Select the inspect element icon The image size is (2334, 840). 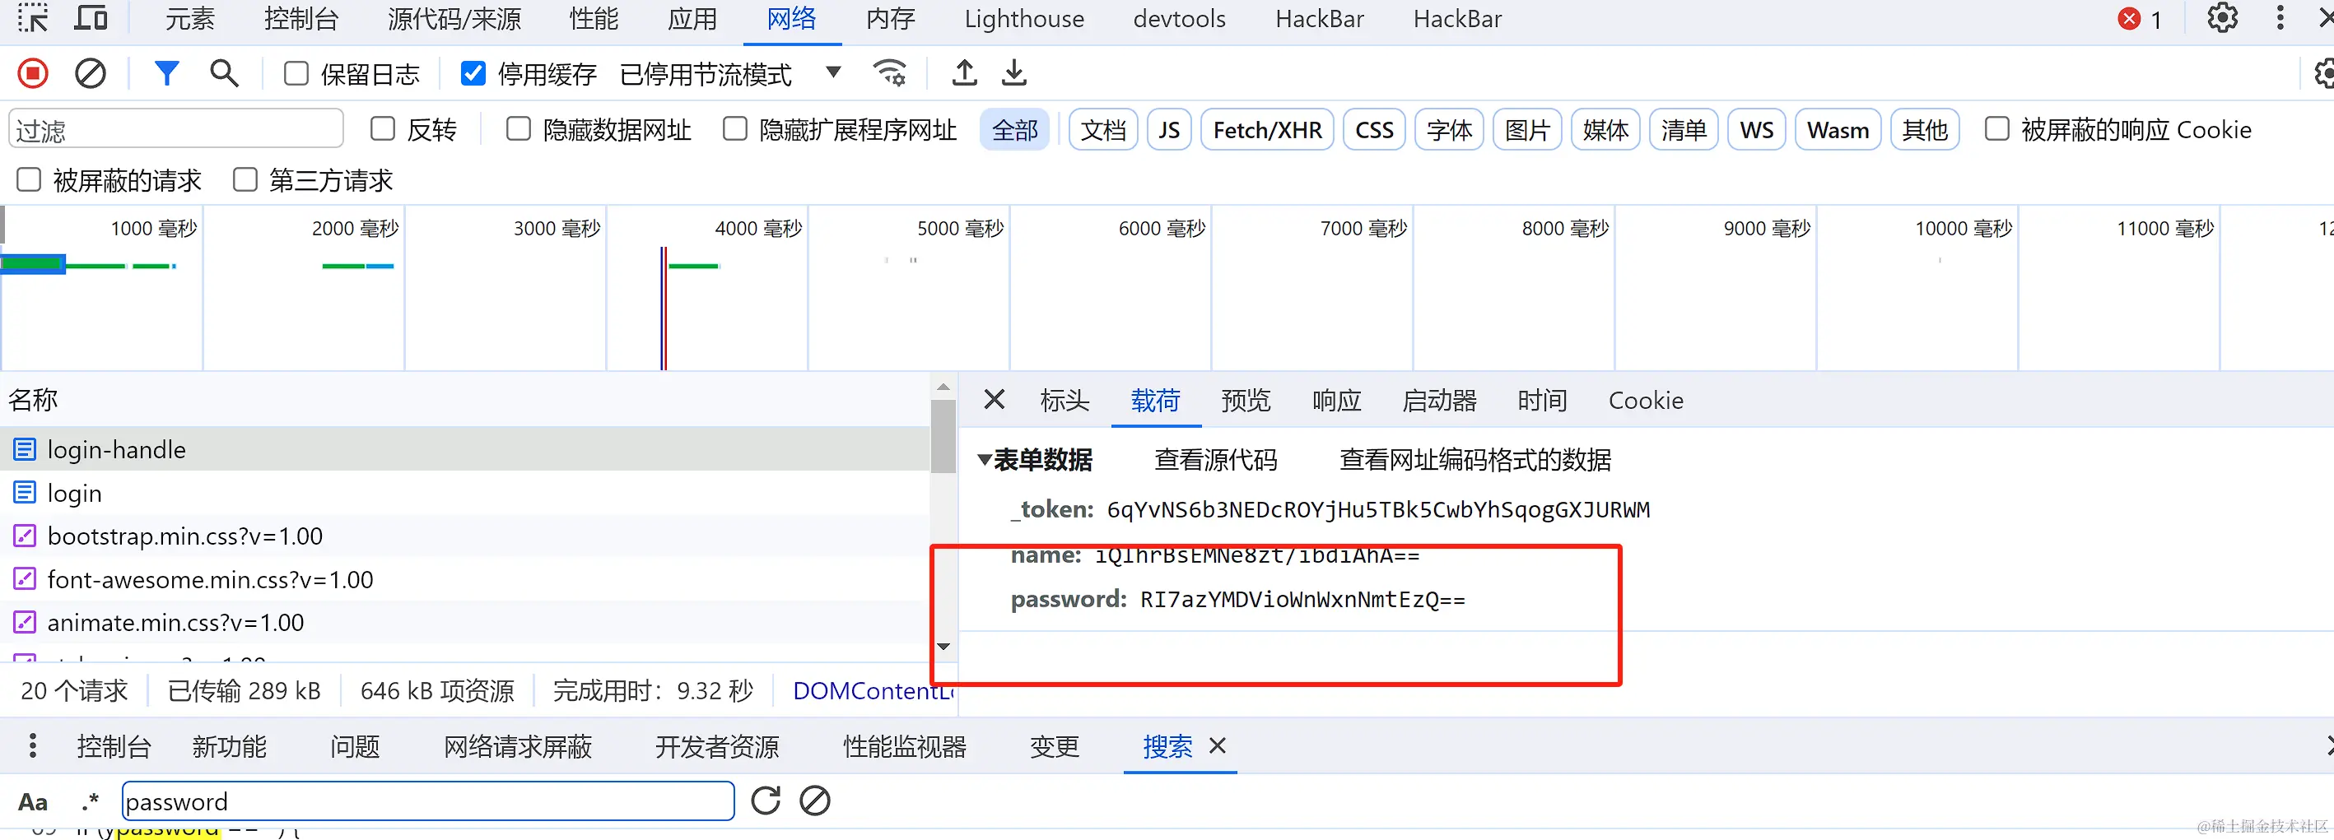coord(33,18)
